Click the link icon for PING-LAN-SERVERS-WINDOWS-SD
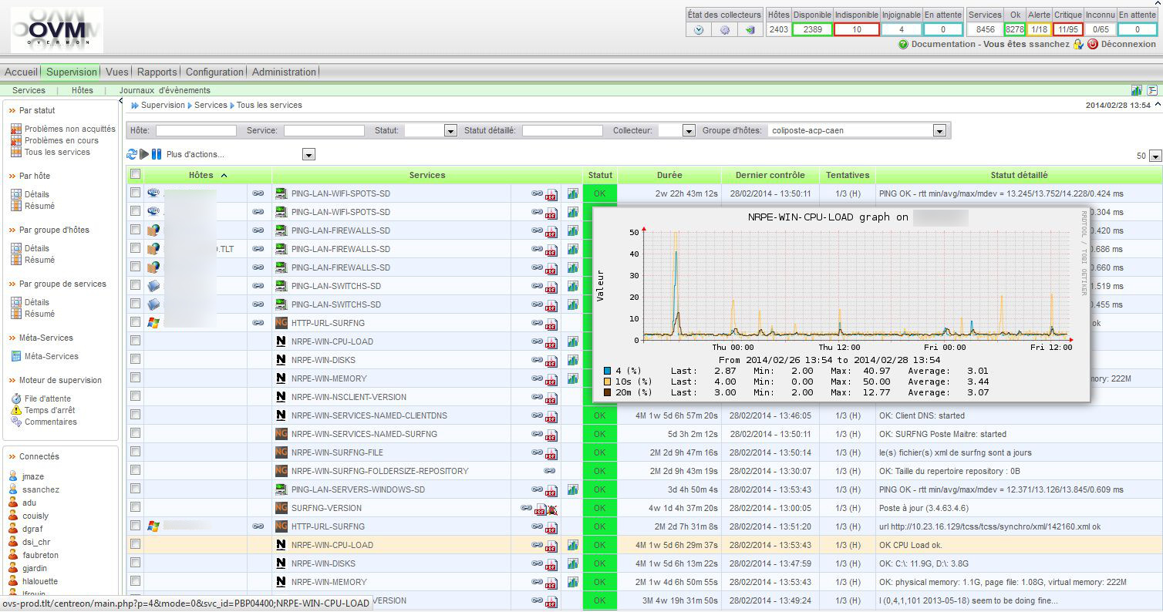 (537, 489)
